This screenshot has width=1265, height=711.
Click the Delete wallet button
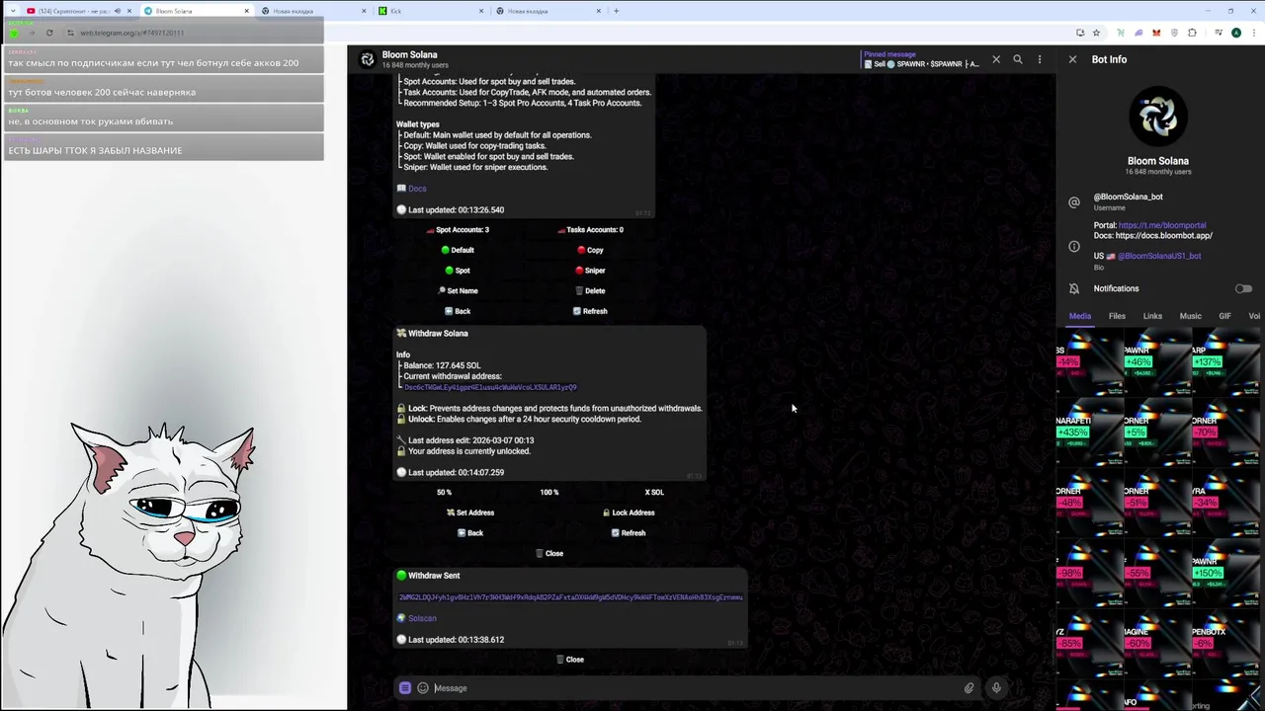590,290
